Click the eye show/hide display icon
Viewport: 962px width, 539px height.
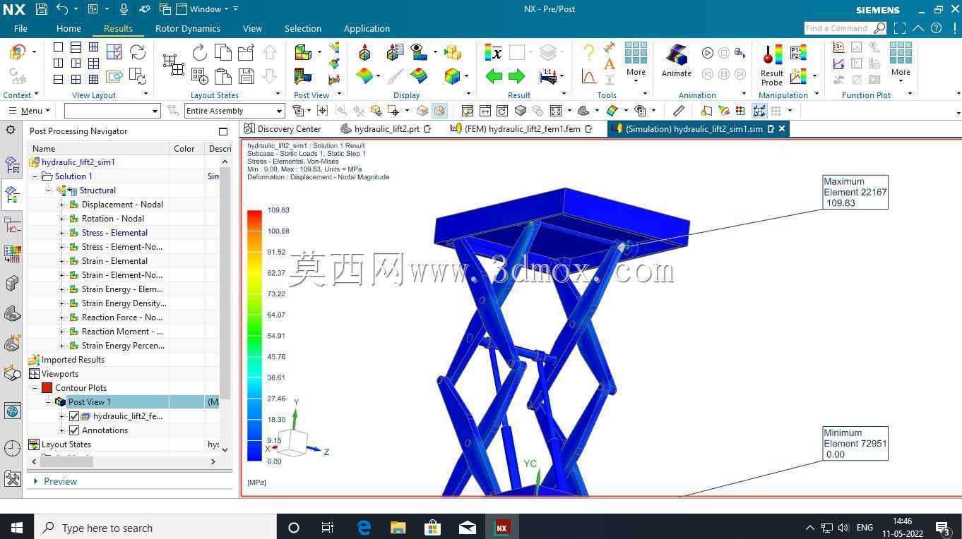pos(418,52)
